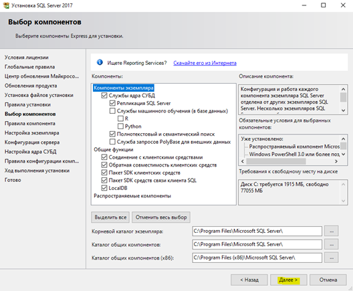Screen dimensions: 353x291
Task: Click the Отменить весь выбор button
Action: [x=161, y=217]
